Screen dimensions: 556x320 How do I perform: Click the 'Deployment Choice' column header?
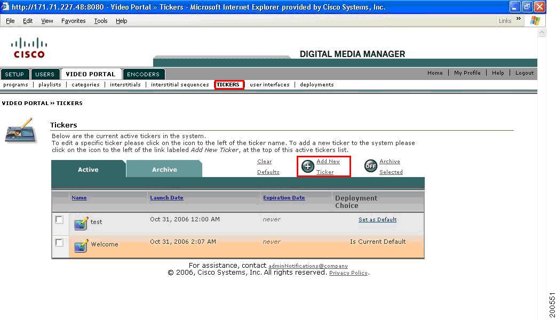coord(356,202)
